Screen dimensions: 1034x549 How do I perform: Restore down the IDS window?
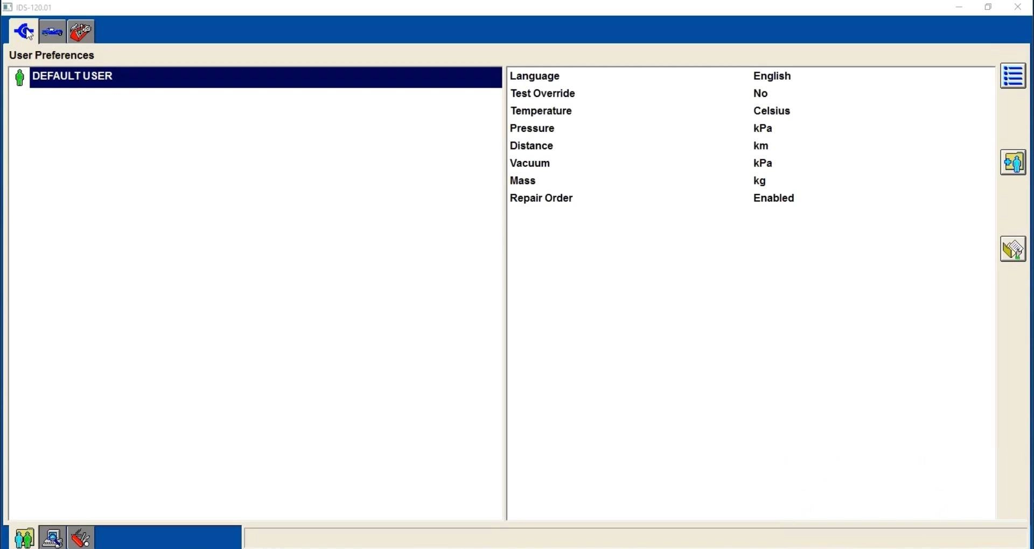pyautogui.click(x=988, y=8)
